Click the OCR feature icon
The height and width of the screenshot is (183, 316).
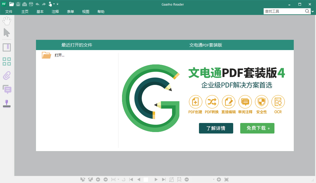[278, 102]
